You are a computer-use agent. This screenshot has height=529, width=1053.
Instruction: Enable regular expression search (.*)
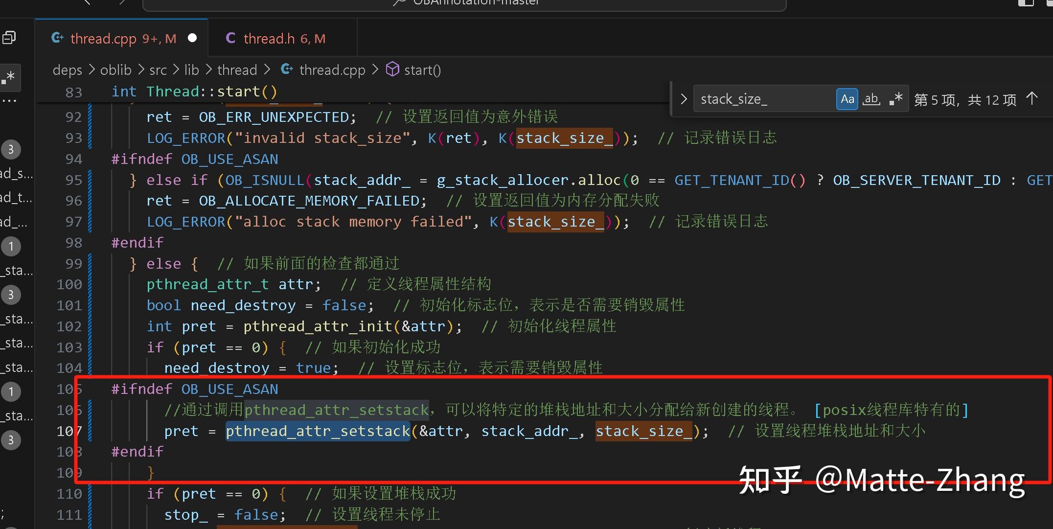click(896, 98)
